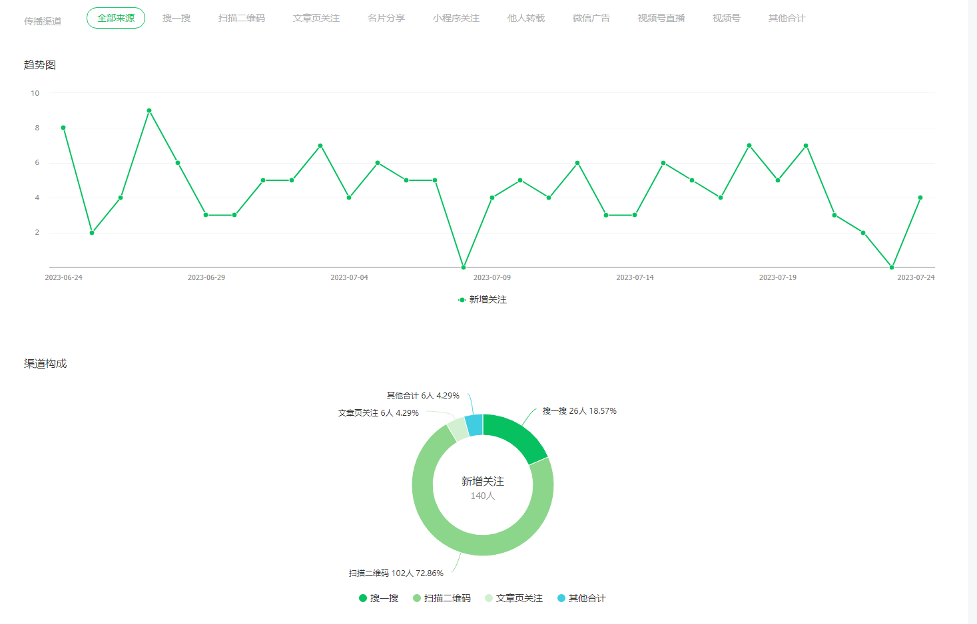Screen dimensions: 977x624
Task: Hide 扫描二维码 via the donut legend
Action: click(442, 598)
